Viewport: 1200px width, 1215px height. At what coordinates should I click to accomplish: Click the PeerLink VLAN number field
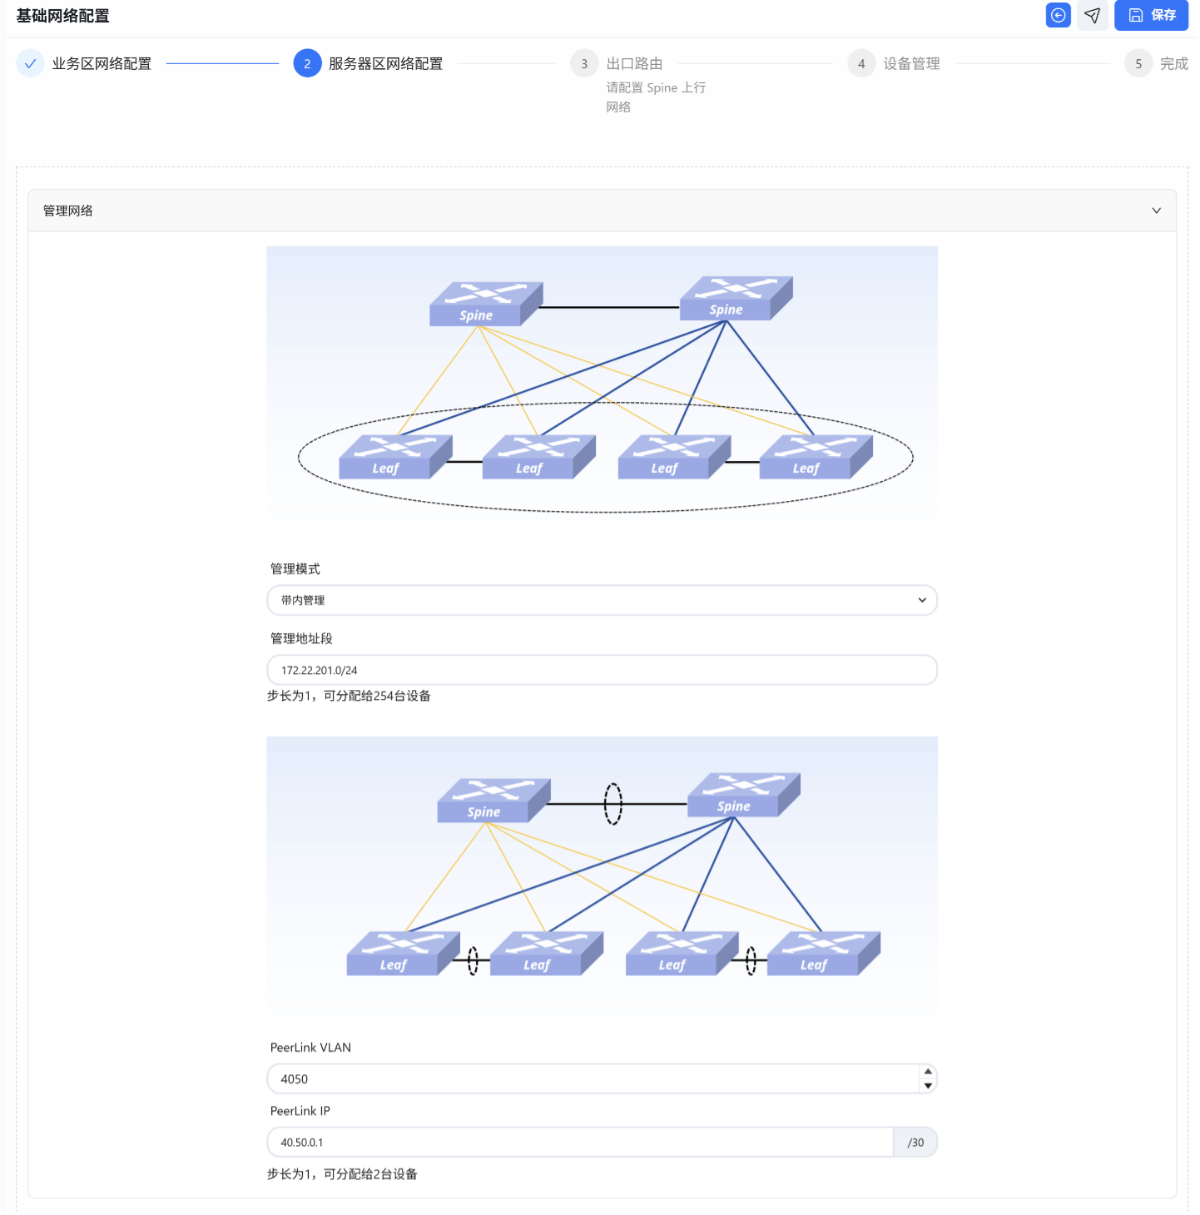(593, 1079)
